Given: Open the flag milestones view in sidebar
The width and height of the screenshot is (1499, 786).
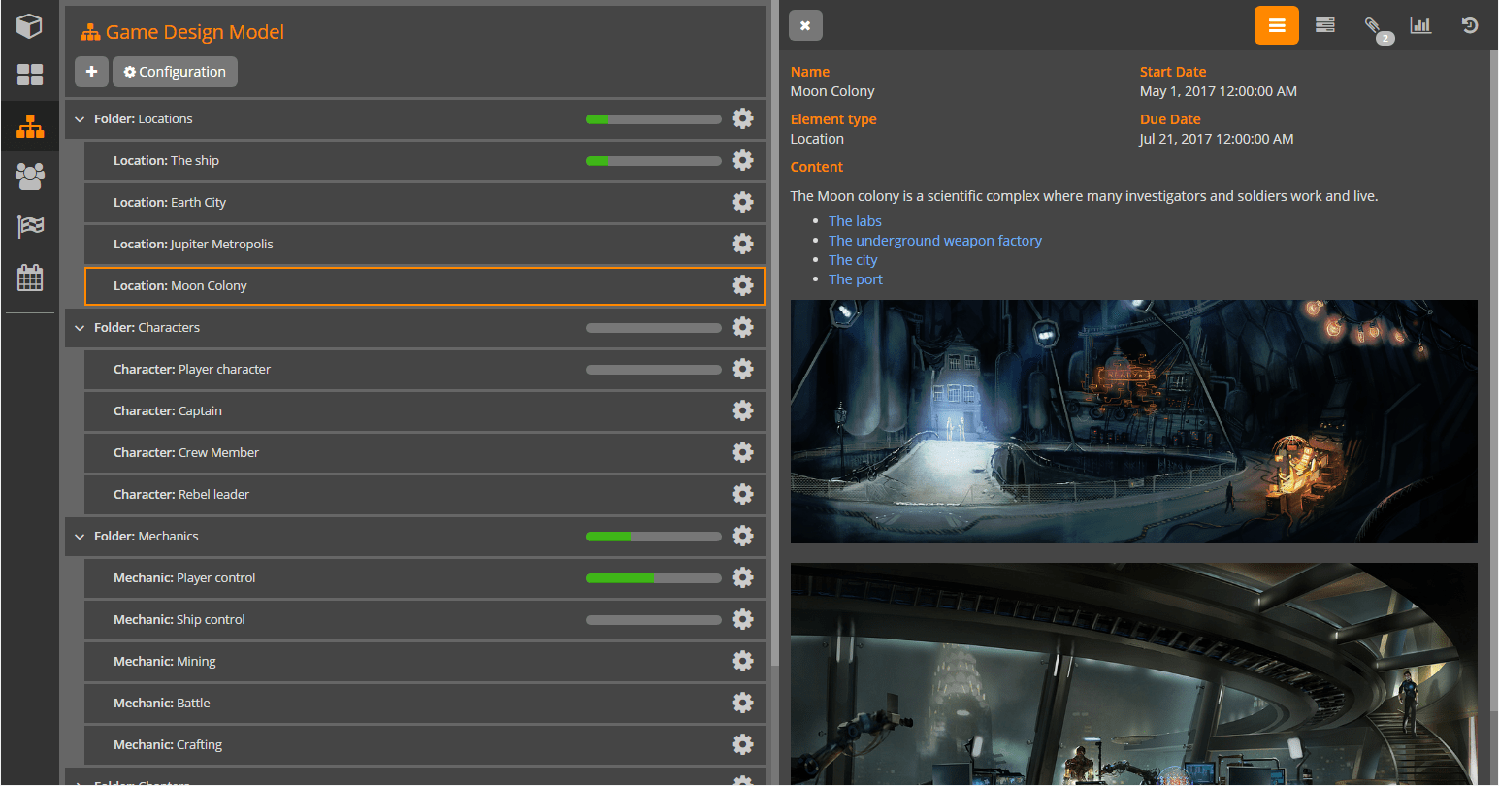Looking at the screenshot, I should 29,226.
